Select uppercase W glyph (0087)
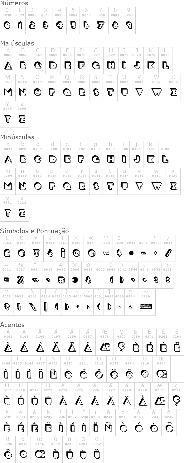 click(x=157, y=92)
